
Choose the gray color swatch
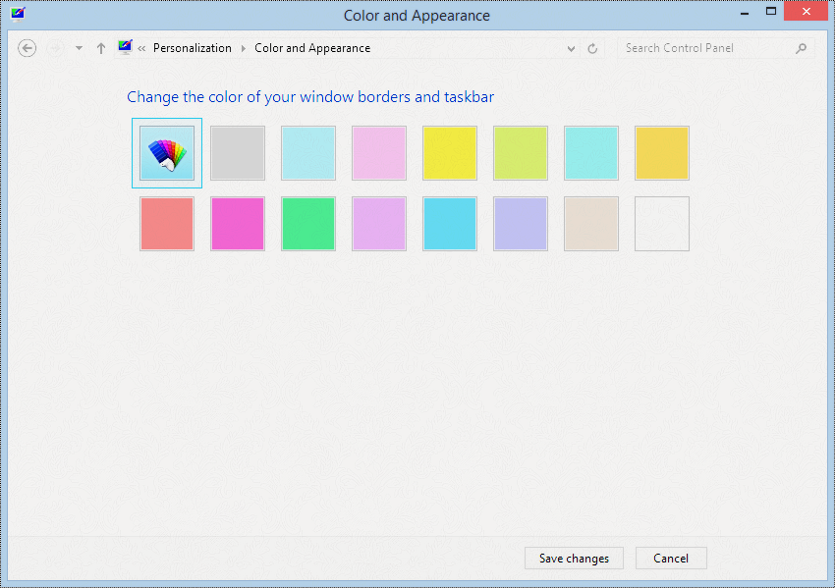click(x=238, y=153)
